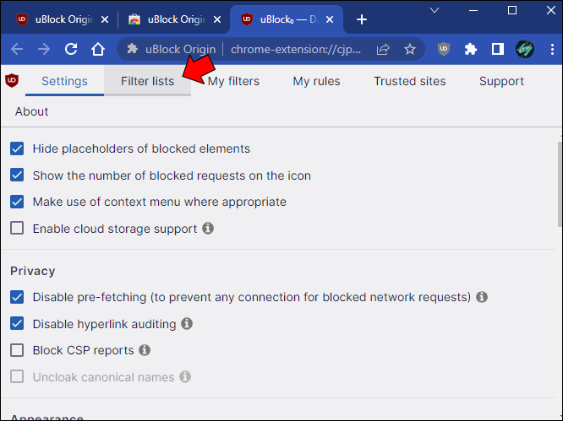Show info for cloud storage support
The width and height of the screenshot is (563, 421).
[x=208, y=229]
